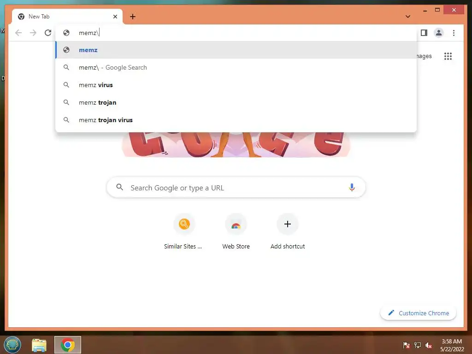472x354 pixels.
Task: Click the Google search box
Action: point(236,188)
